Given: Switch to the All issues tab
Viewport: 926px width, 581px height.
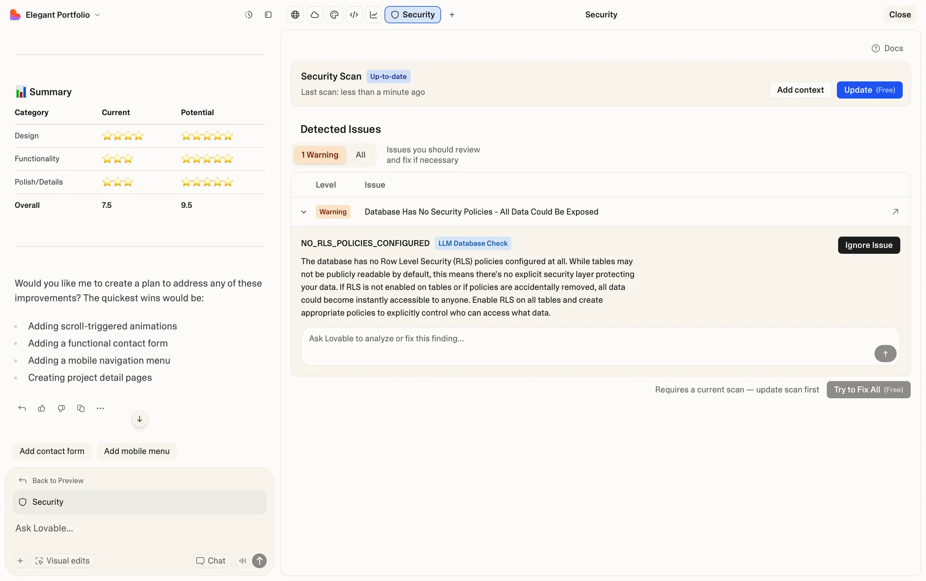Looking at the screenshot, I should coord(360,155).
